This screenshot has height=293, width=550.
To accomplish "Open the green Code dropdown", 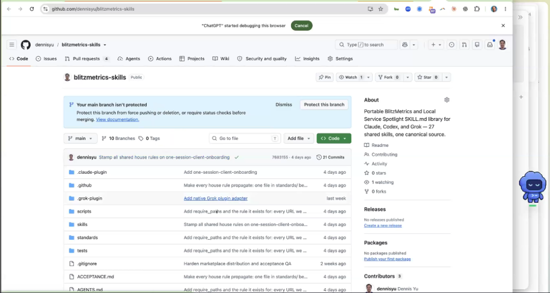I will [x=334, y=138].
